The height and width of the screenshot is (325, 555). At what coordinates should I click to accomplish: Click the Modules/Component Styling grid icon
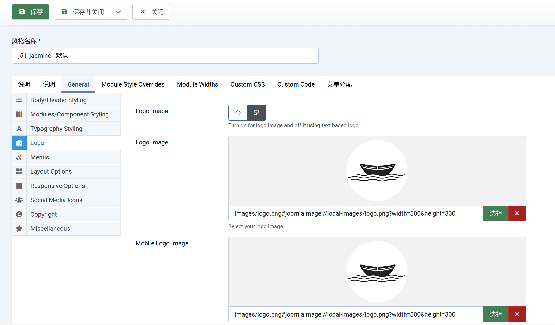pos(19,114)
